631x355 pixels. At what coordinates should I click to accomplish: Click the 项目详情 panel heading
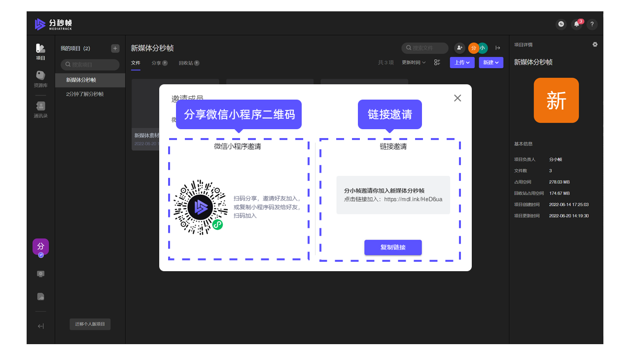(x=523, y=45)
